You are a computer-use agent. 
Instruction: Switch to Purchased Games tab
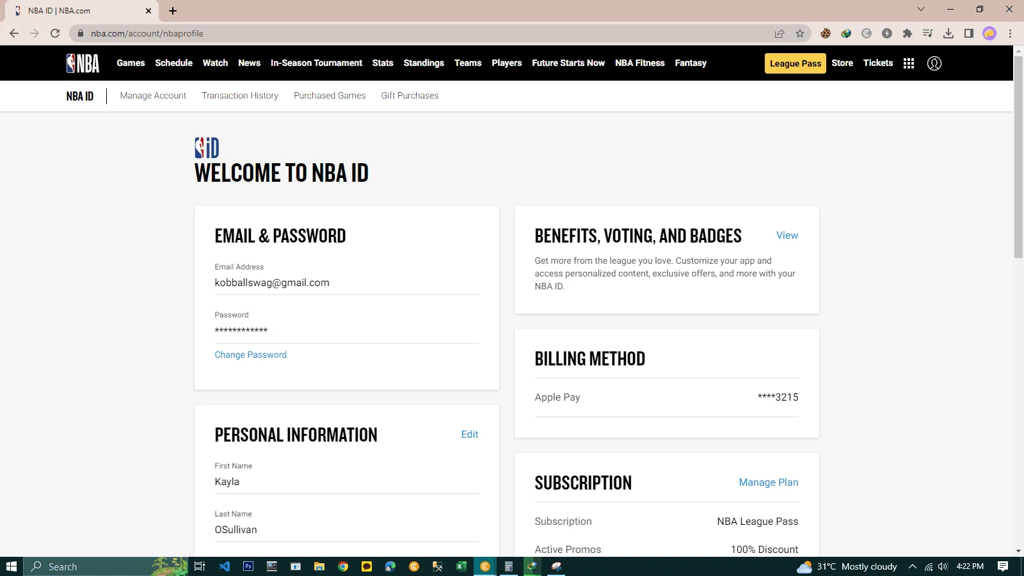pos(330,95)
